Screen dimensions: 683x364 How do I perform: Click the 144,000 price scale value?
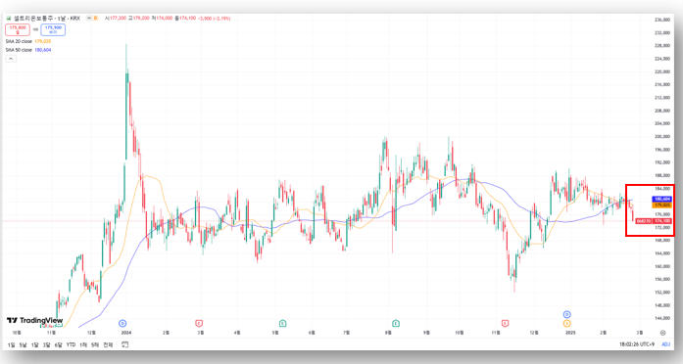coord(662,318)
